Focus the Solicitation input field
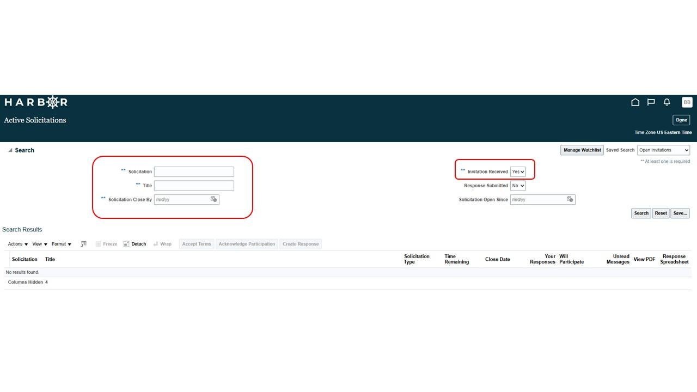697x392 pixels. point(194,171)
